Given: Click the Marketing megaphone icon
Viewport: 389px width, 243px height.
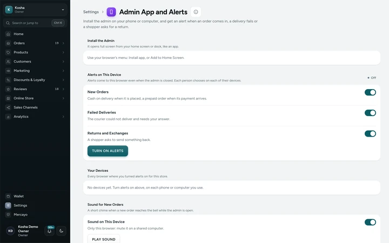Looking at the screenshot, I should tap(8, 71).
